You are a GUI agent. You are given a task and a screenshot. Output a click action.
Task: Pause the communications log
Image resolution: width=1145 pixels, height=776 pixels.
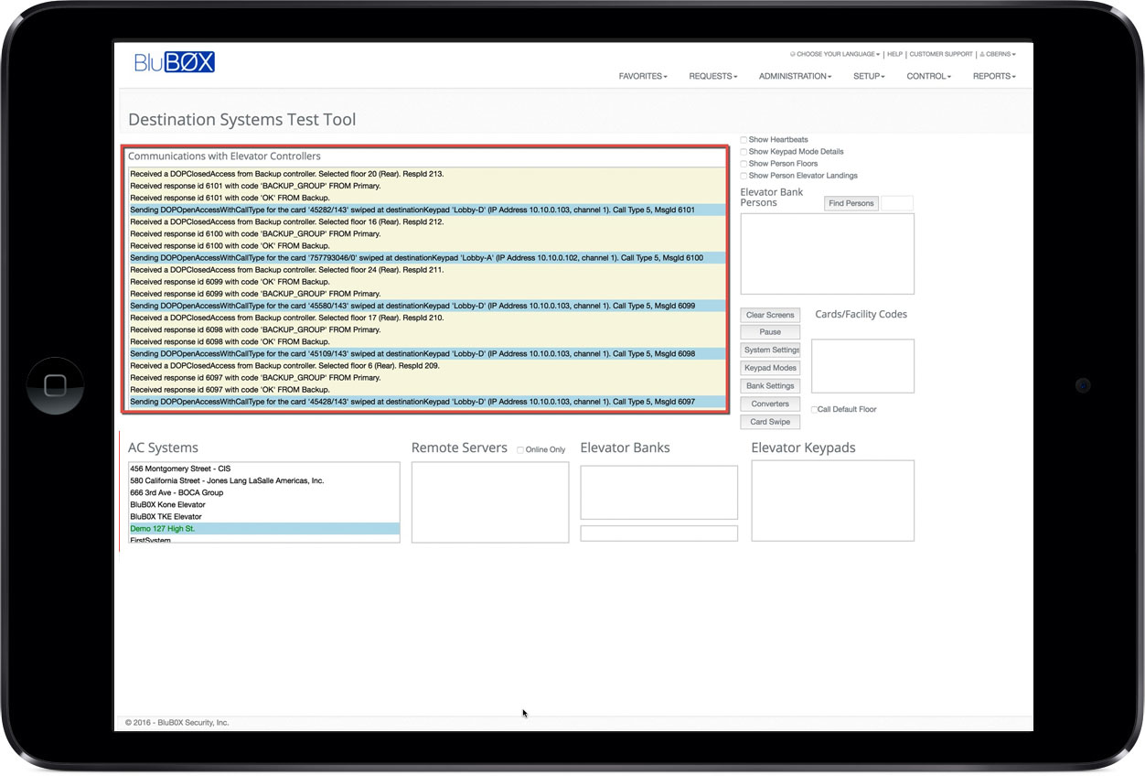pos(770,332)
